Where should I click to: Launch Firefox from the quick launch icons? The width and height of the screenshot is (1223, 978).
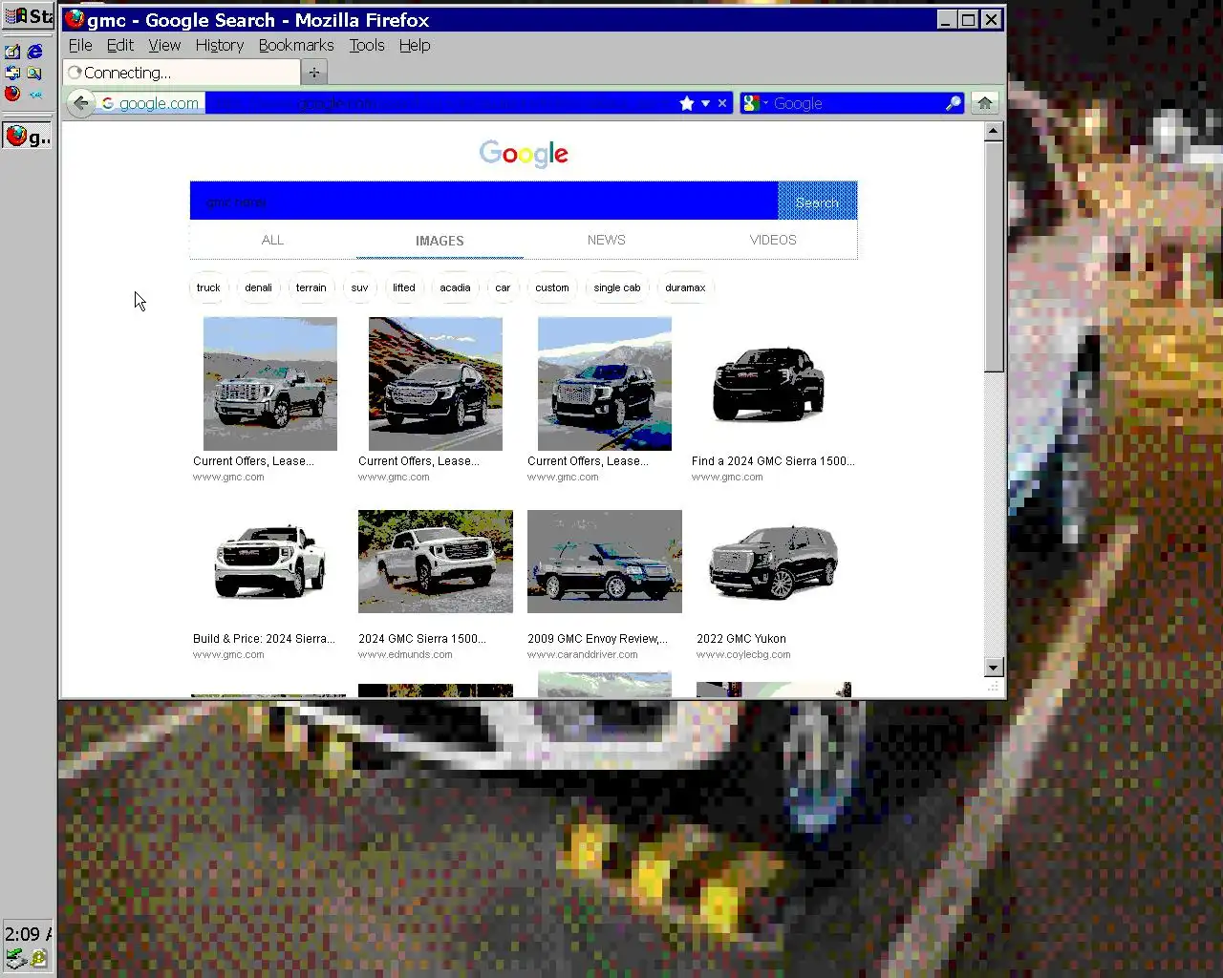[x=12, y=94]
